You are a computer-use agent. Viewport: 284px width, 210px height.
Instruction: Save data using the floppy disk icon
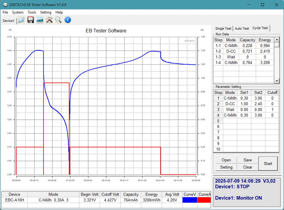click(31, 20)
